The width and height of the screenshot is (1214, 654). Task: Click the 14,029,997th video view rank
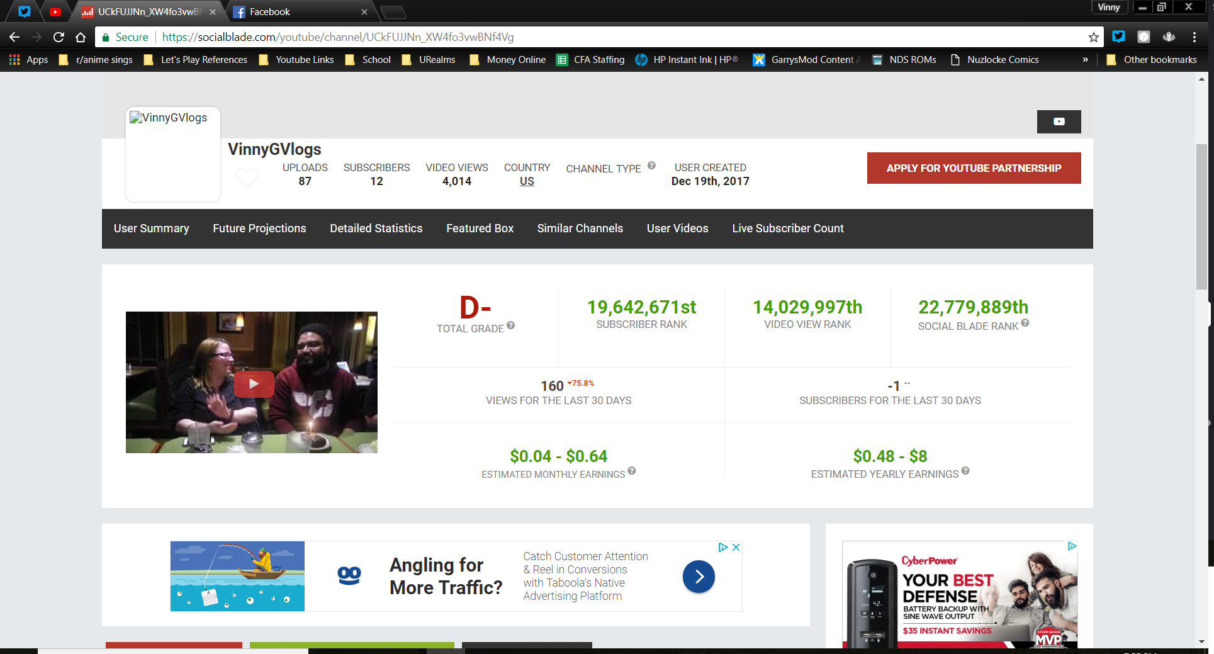tap(807, 307)
